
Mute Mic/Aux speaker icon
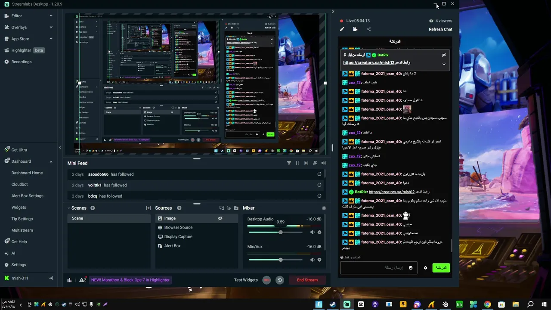point(313,260)
